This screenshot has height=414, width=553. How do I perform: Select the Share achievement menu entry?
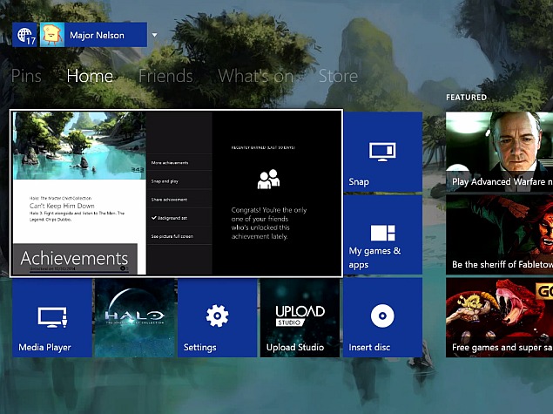[x=179, y=200]
